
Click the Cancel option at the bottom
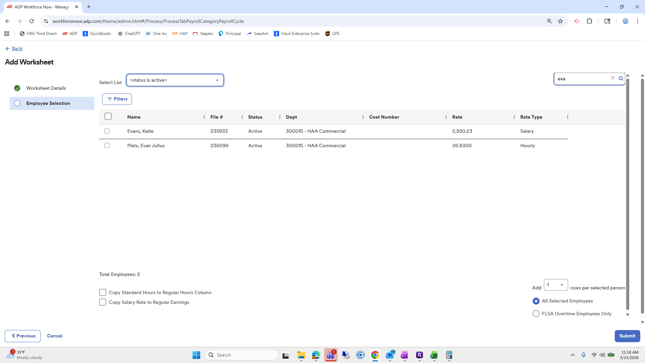54,336
